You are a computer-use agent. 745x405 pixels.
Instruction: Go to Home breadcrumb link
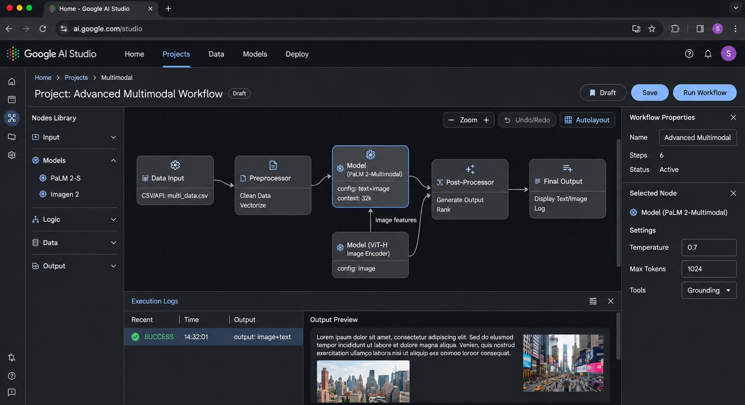[43, 78]
